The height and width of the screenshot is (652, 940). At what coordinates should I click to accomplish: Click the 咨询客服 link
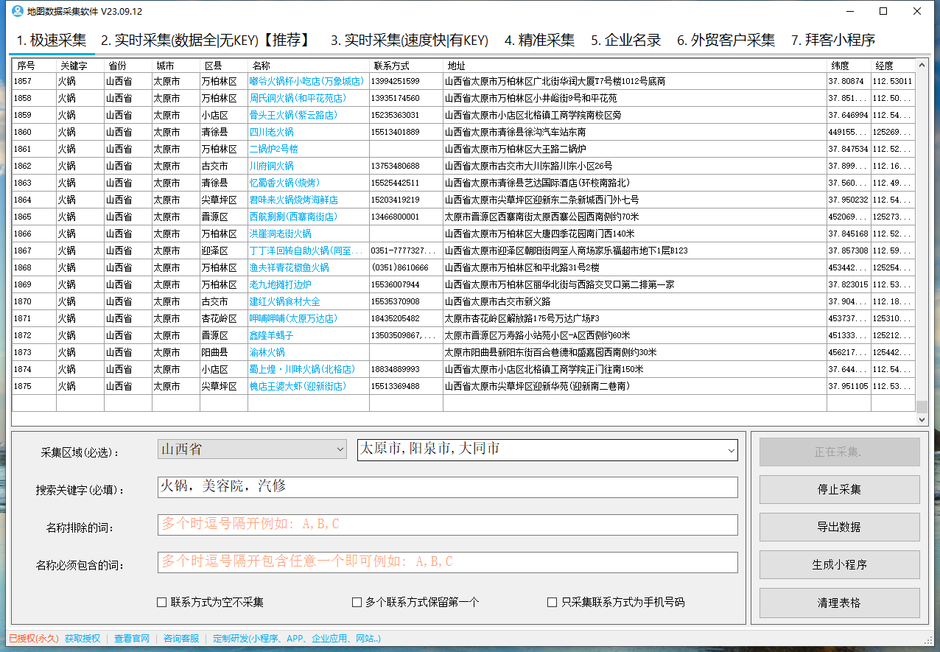pyautogui.click(x=181, y=639)
